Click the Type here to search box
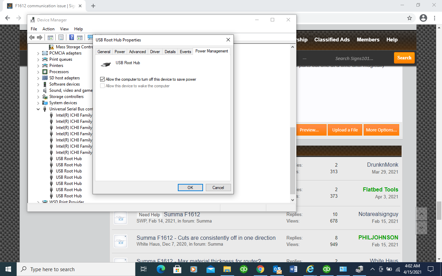This screenshot has height=276, width=442. tap(75, 269)
